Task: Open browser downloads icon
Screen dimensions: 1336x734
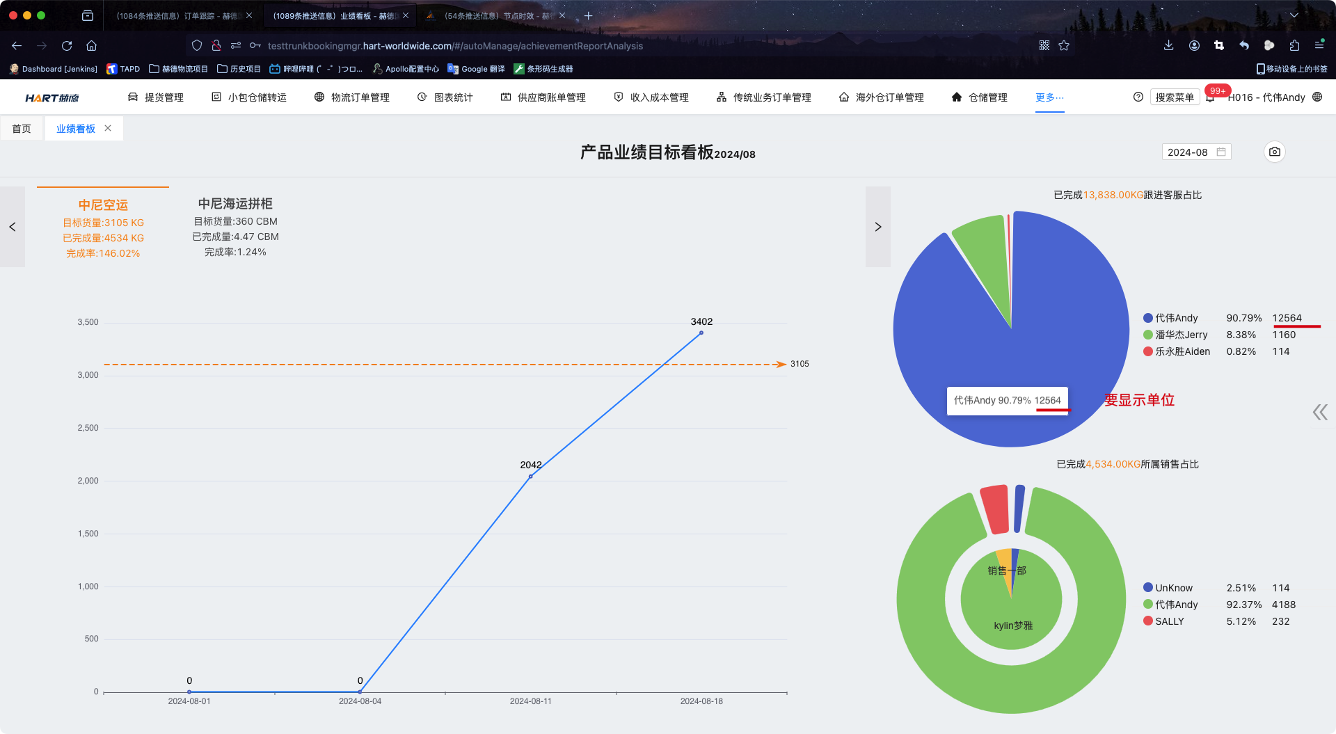Action: pyautogui.click(x=1168, y=46)
